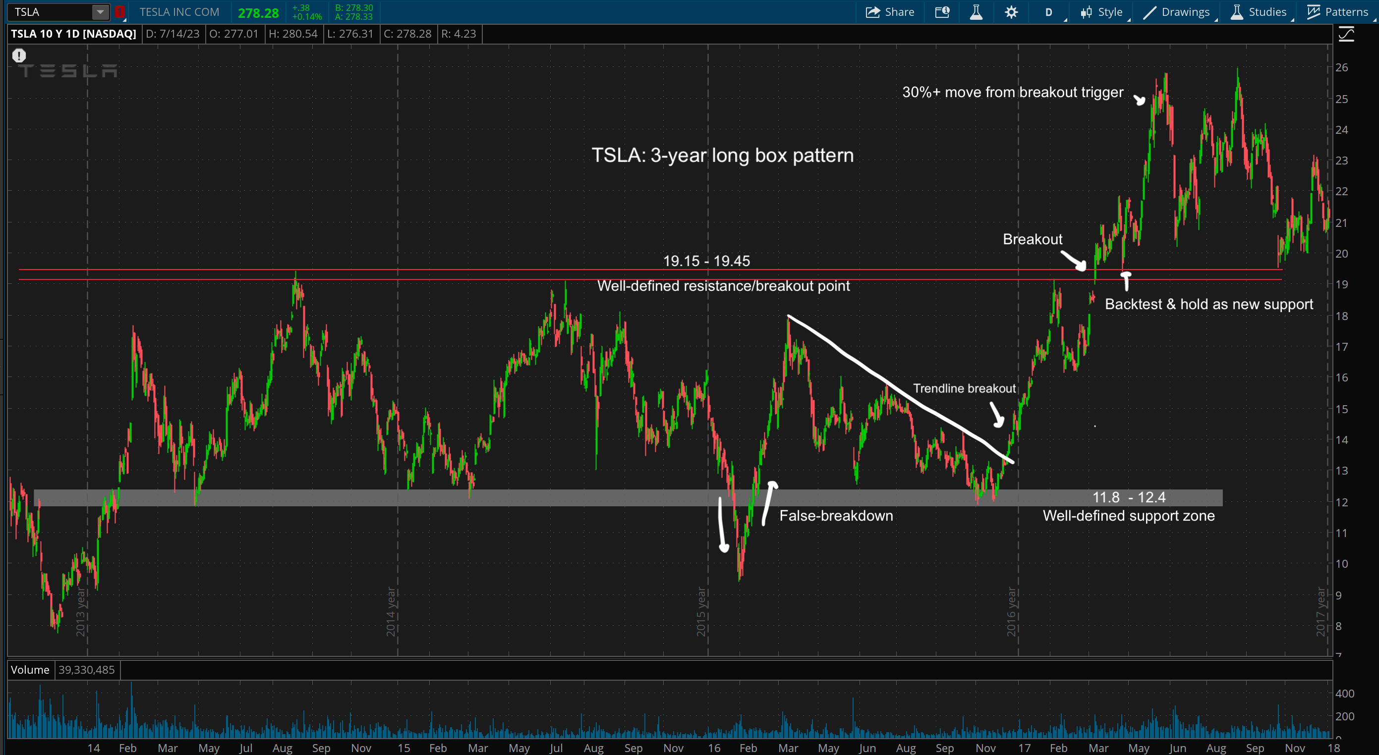This screenshot has width=1379, height=755.
Task: Click the TESLA INC COM company name
Action: click(179, 12)
